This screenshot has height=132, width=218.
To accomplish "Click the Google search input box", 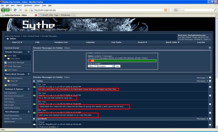I will point(196,10).
